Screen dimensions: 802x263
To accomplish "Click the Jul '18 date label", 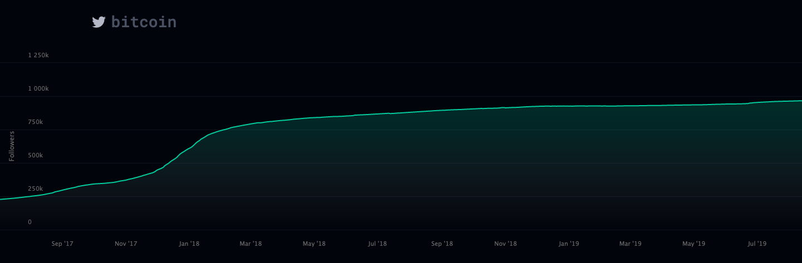I will pos(377,244).
